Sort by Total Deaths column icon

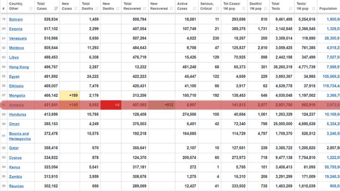pyautogui.click(x=97, y=9)
